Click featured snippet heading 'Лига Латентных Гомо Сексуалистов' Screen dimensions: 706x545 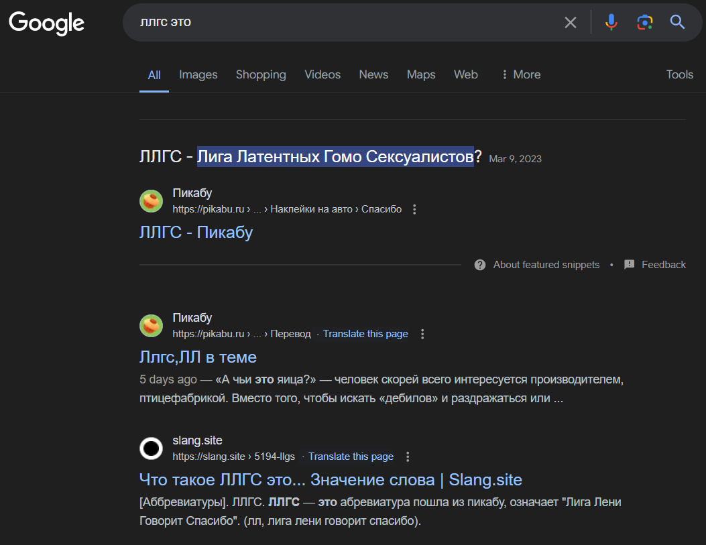coord(335,157)
